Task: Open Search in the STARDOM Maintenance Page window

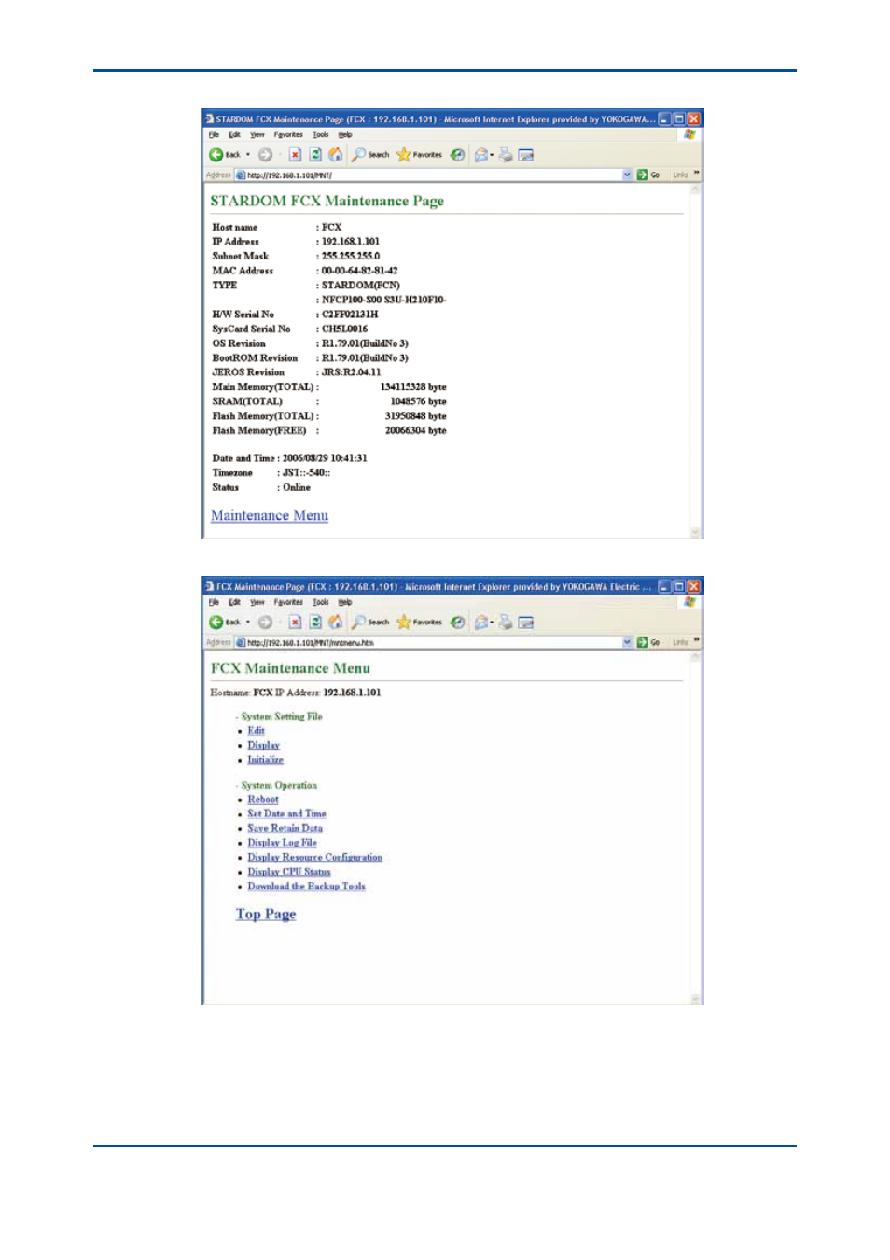Action: (x=370, y=155)
